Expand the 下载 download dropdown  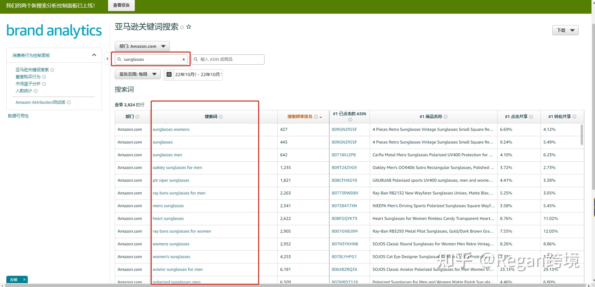coord(565,30)
